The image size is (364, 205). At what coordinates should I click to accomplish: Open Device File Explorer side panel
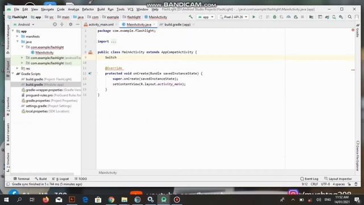tap(358, 155)
